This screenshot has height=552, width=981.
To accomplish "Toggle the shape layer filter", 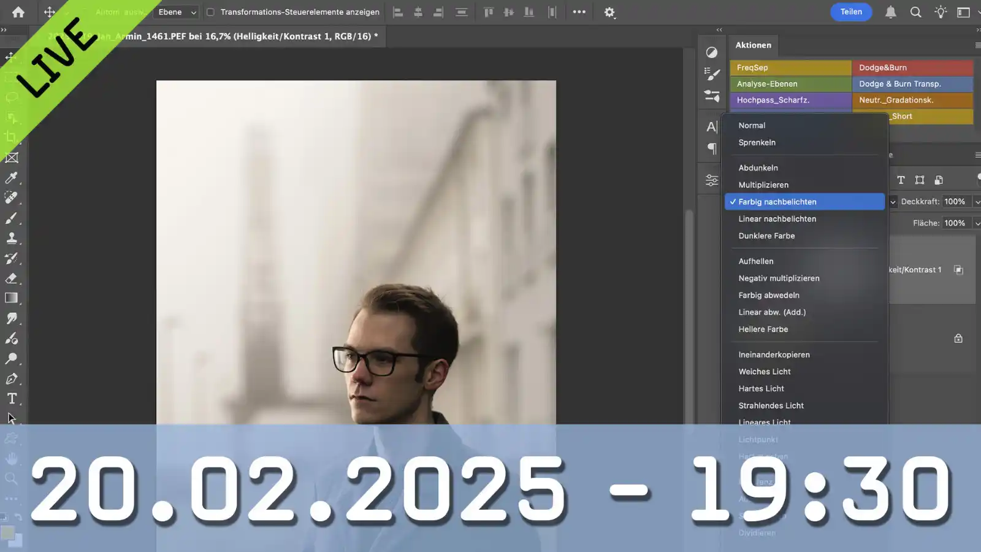I will 920,180.
